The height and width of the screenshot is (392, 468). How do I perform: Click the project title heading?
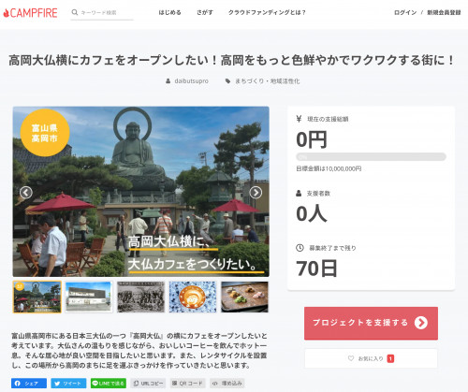pos(231,60)
